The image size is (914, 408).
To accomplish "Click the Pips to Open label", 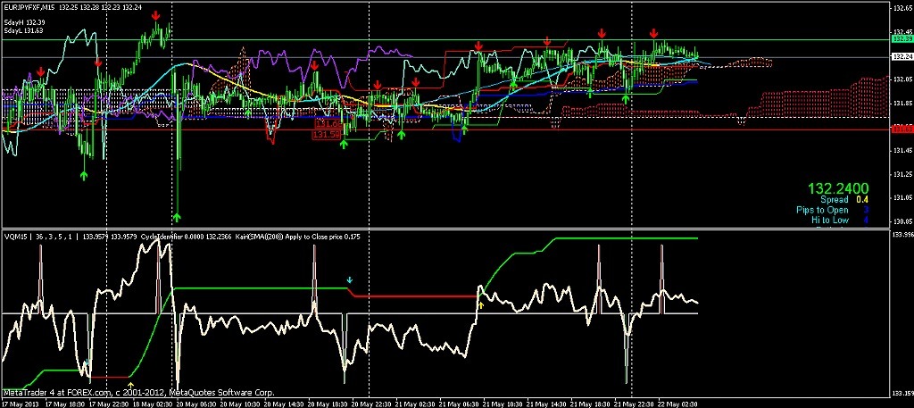I will pyautogui.click(x=822, y=210).
